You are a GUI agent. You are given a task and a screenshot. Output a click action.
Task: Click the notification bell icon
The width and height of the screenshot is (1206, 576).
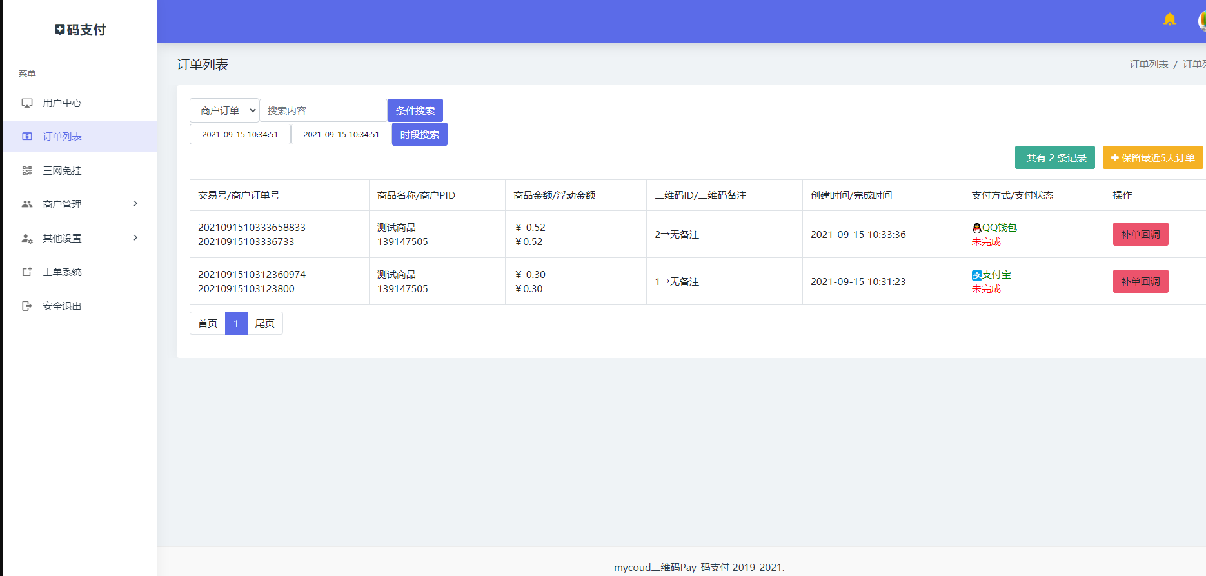click(1169, 19)
